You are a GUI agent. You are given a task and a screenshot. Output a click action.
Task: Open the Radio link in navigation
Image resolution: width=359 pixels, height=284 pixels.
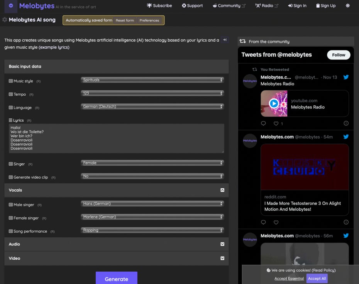267,6
